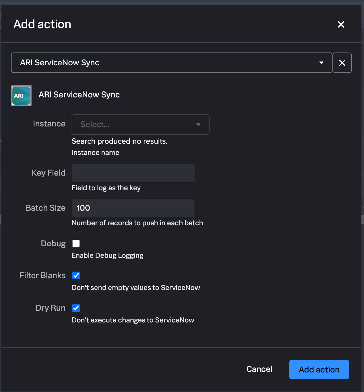The height and width of the screenshot is (392, 364).
Task: Disable the Dry Run checkbox
Action: (x=76, y=308)
